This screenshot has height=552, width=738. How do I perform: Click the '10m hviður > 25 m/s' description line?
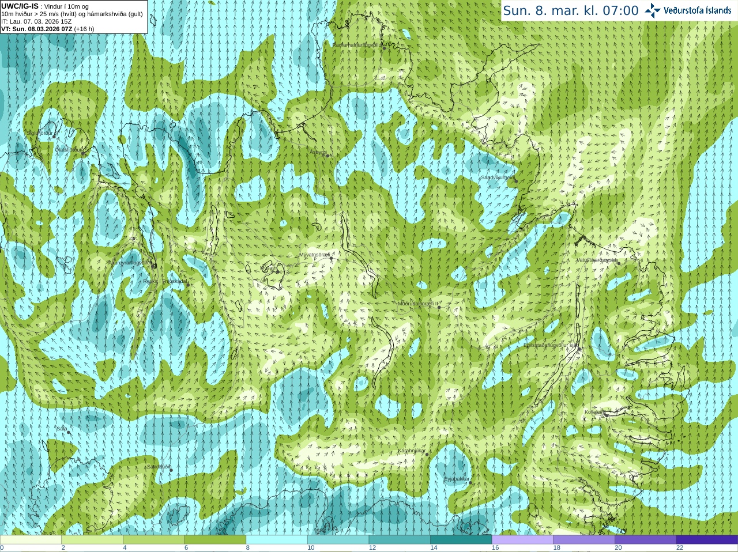(72, 14)
